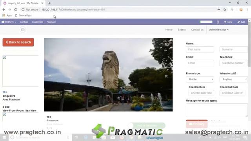Open the Events page
This screenshot has width=251, height=141.
click(182, 30)
